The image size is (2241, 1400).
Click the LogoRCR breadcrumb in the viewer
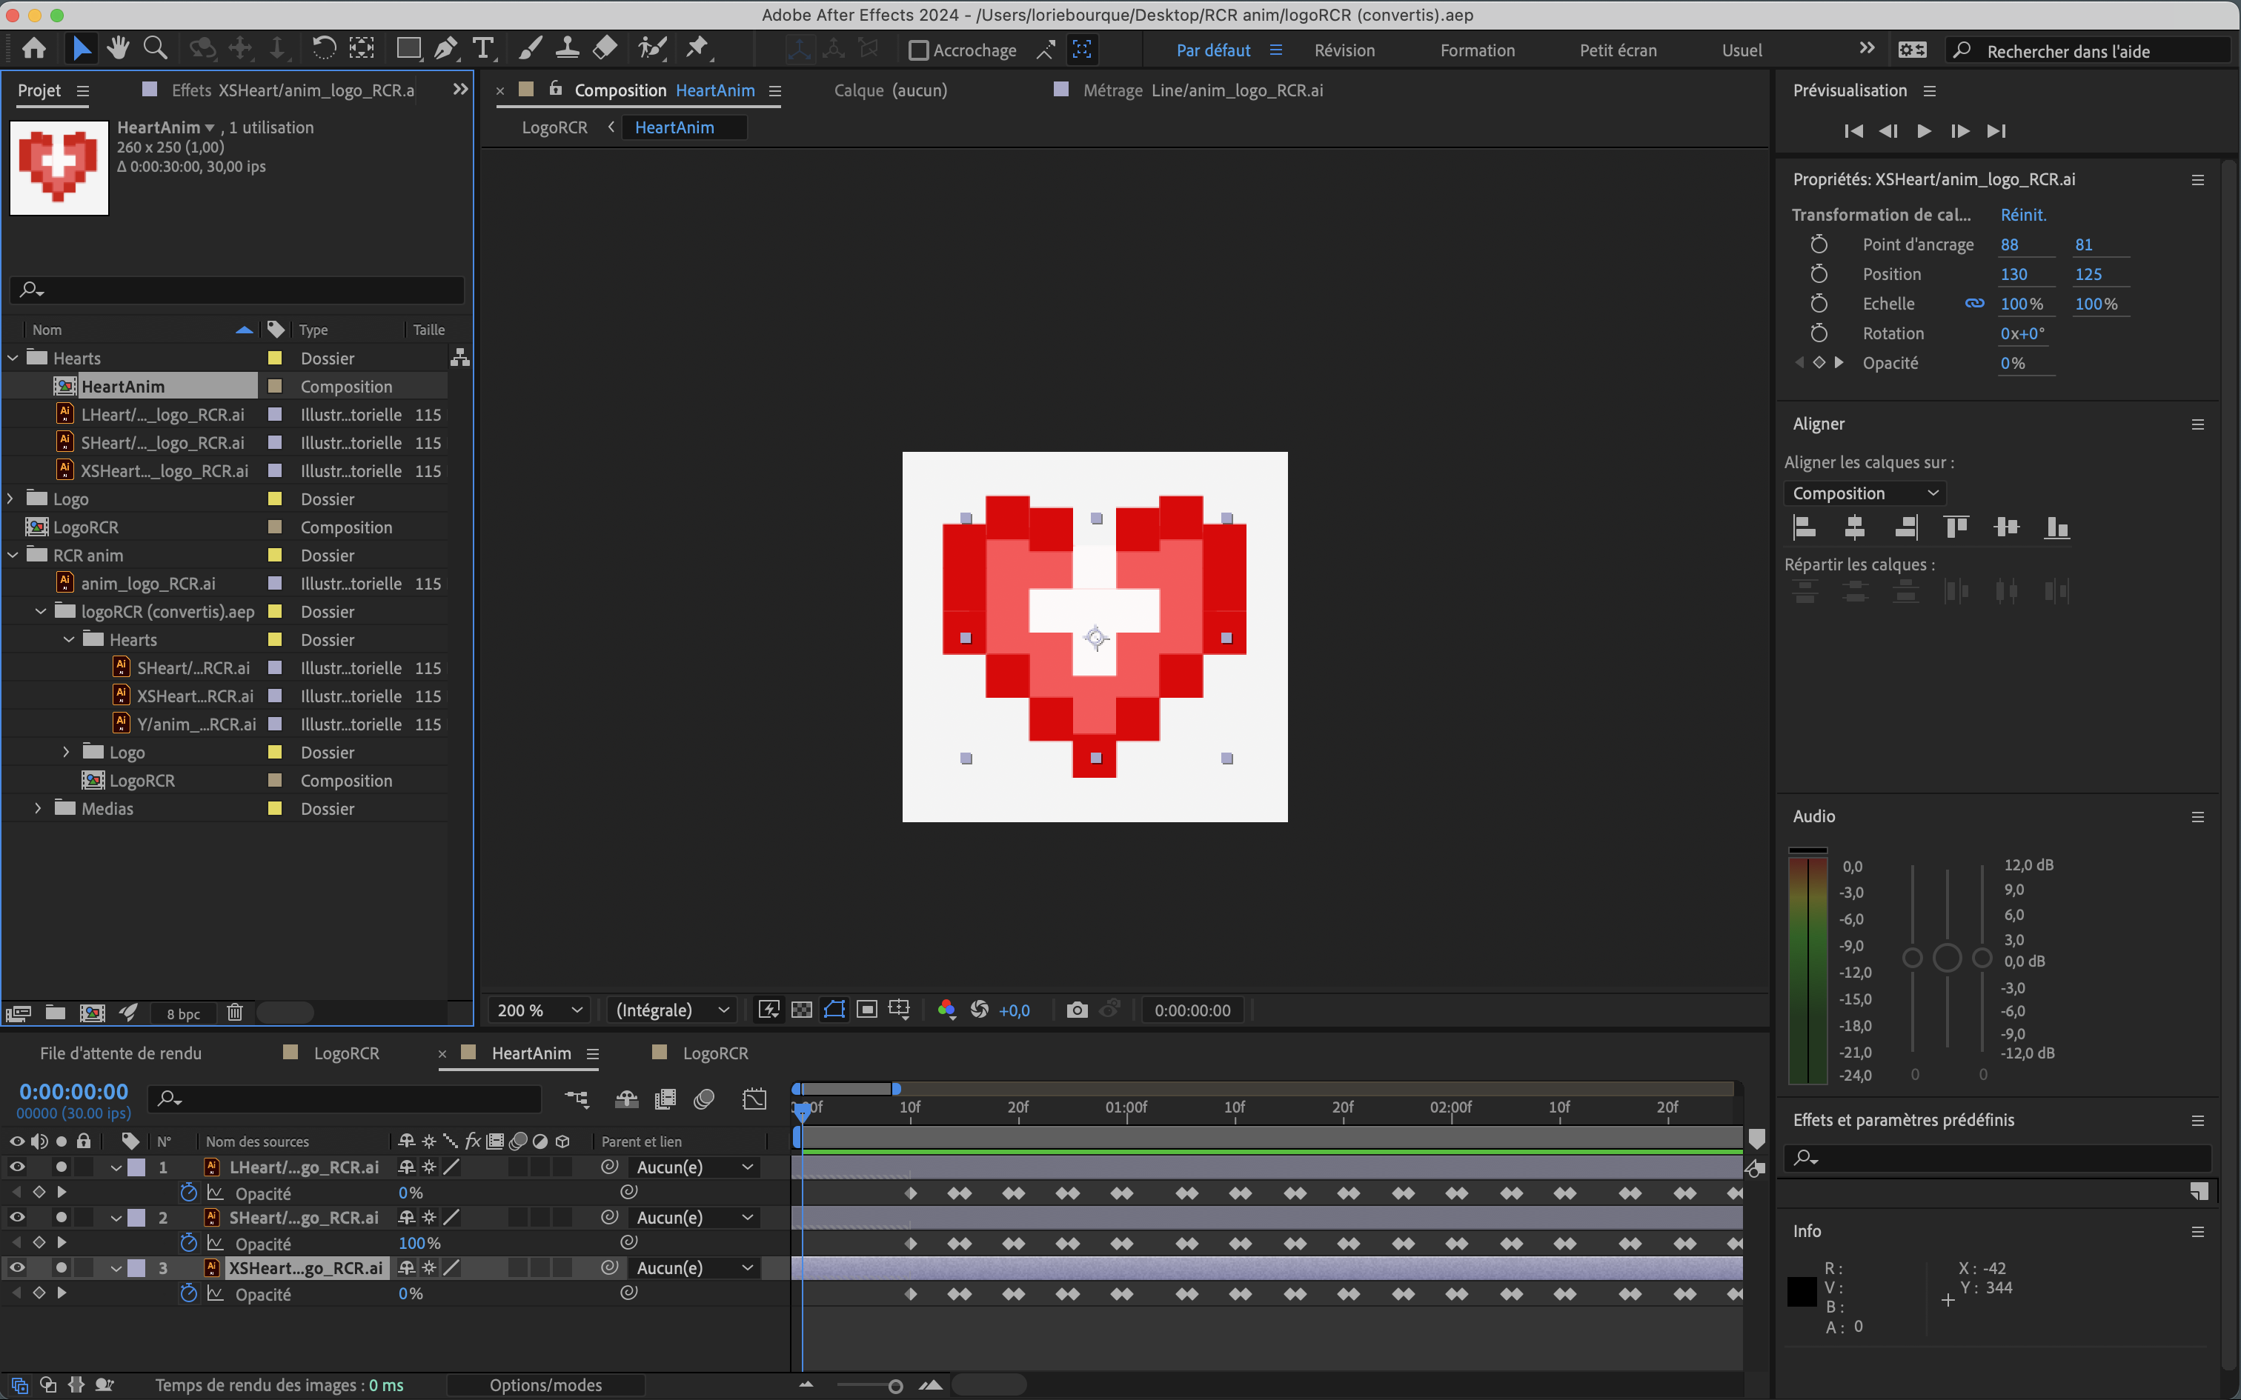click(x=554, y=127)
